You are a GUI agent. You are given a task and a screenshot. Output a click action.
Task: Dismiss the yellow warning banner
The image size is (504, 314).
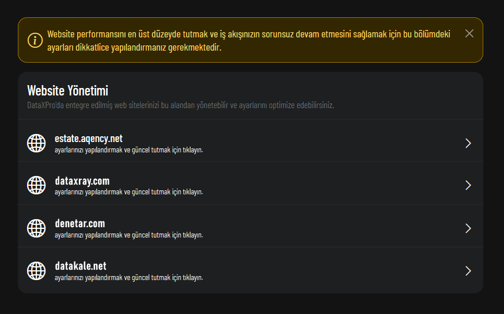[x=469, y=33]
